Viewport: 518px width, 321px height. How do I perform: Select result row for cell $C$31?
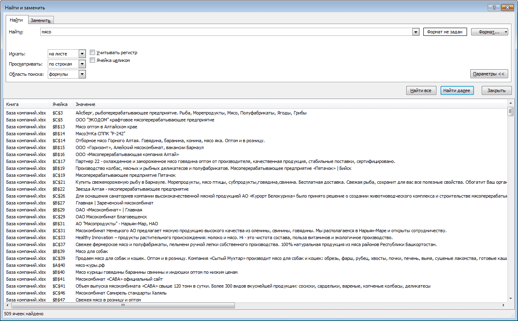pyautogui.click(x=255, y=231)
